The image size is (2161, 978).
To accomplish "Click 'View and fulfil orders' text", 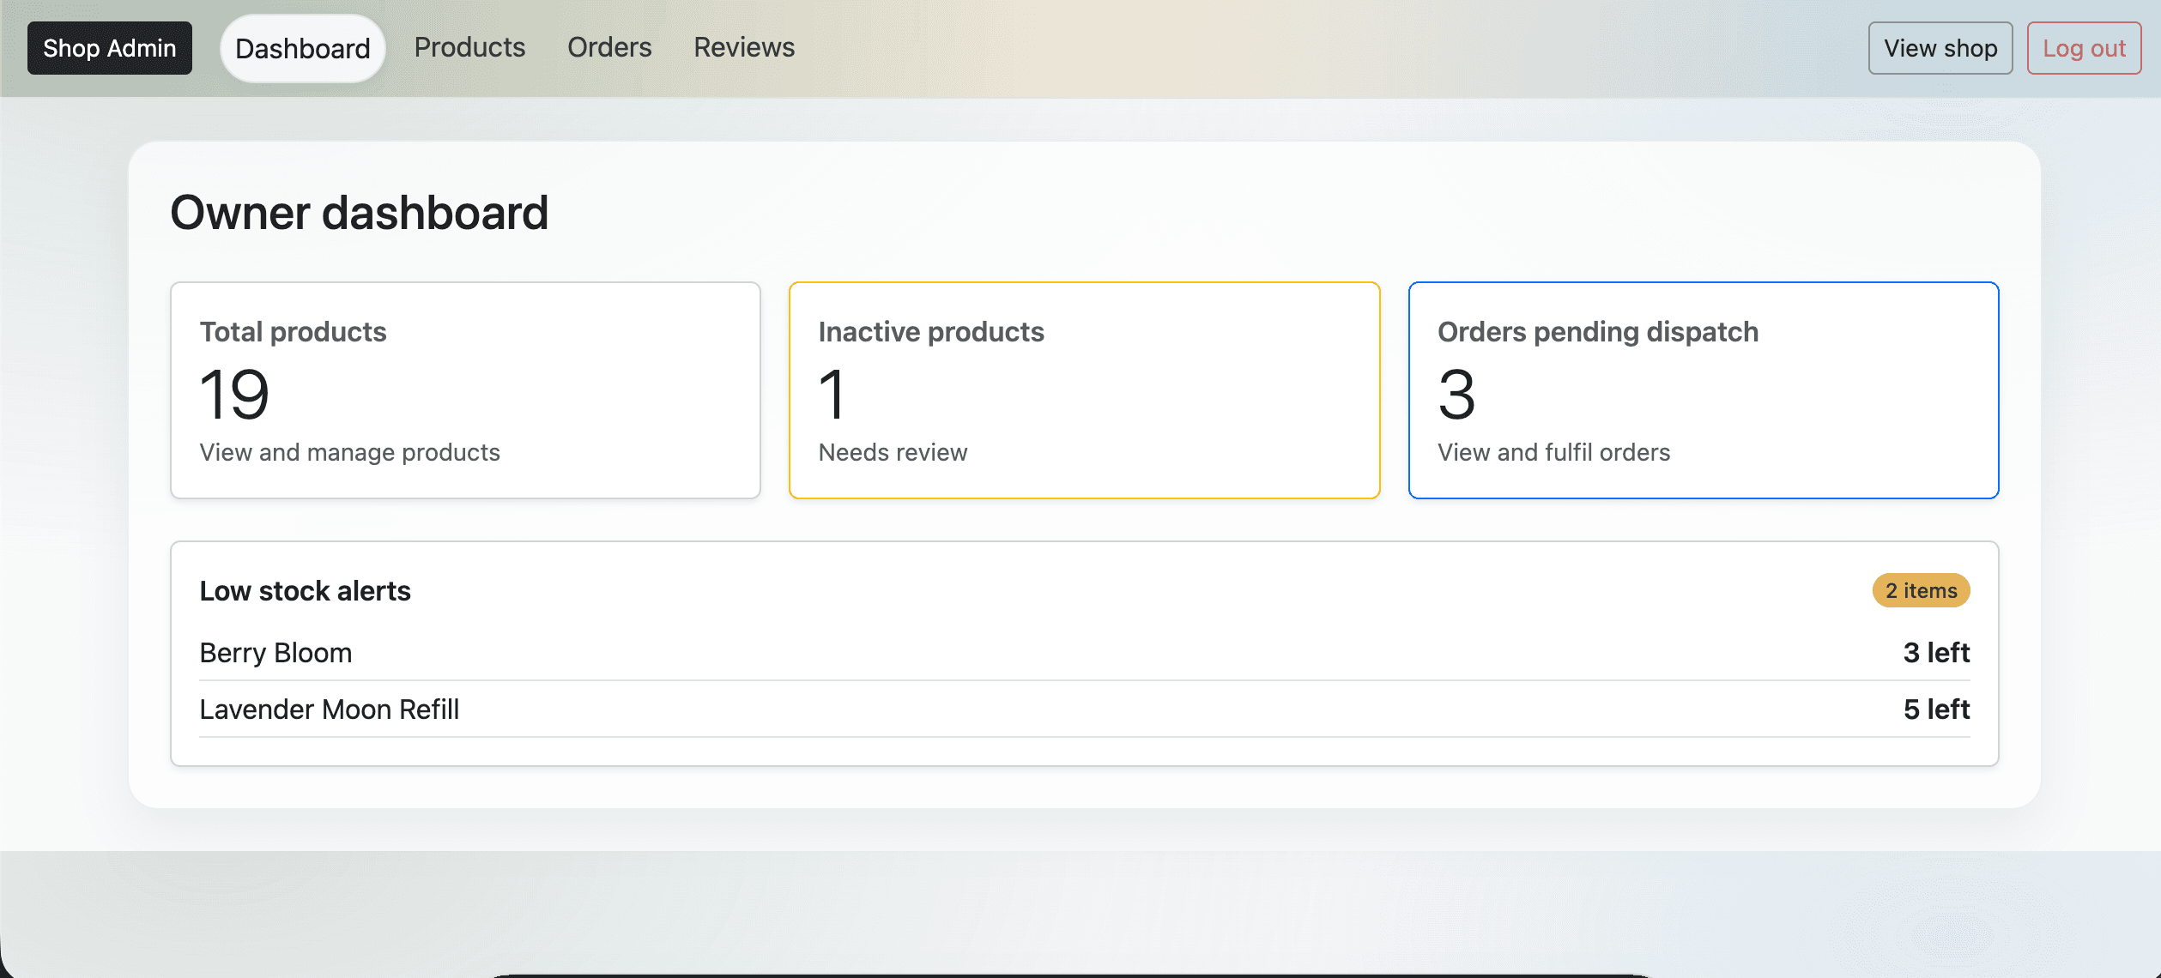I will 1553,452.
